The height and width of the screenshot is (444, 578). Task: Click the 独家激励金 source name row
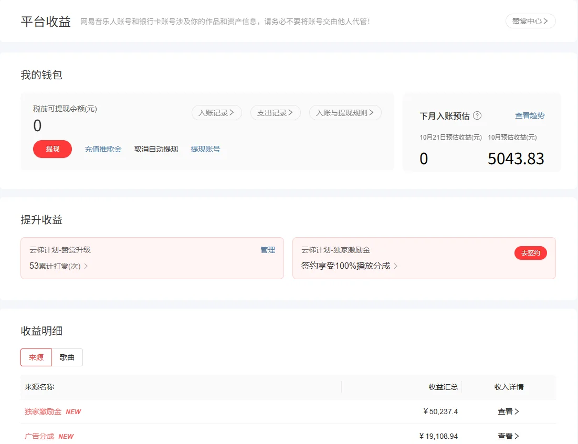44,411
